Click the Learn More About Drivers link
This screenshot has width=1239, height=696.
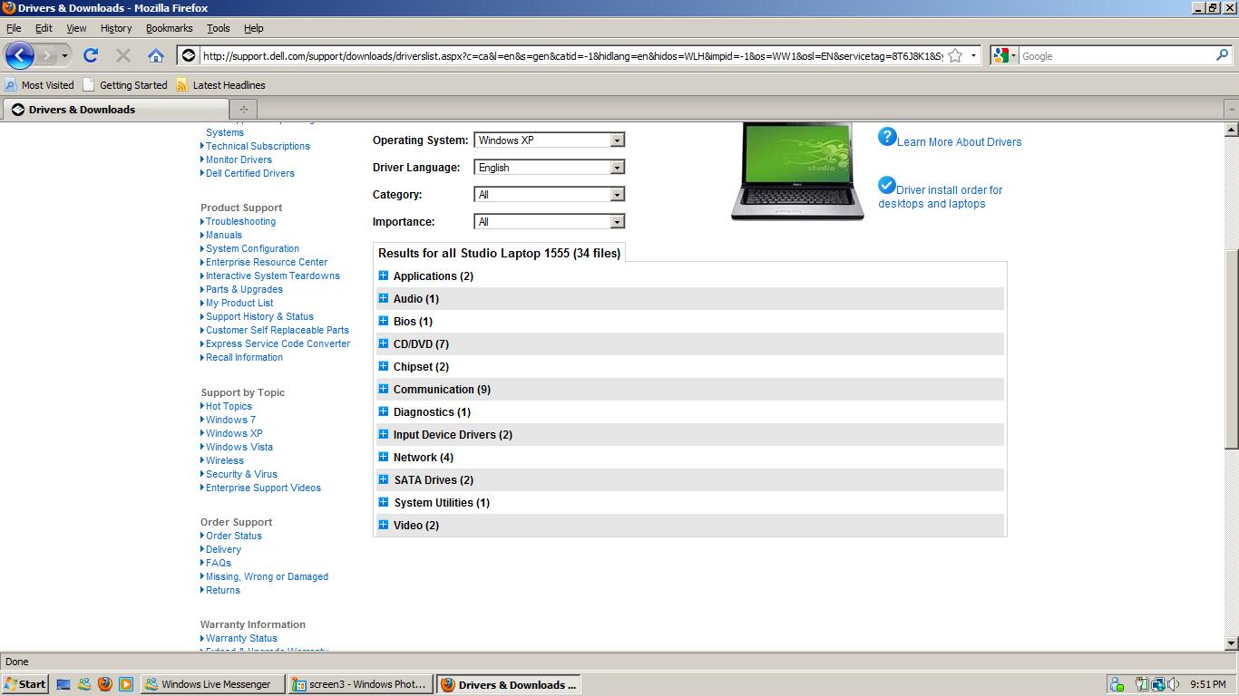[959, 142]
